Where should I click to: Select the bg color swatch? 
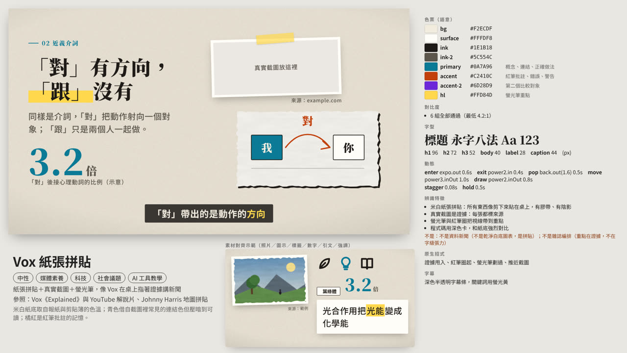[x=431, y=29]
